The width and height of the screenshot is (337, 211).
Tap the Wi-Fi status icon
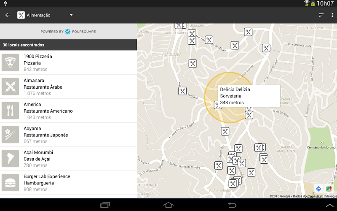click(307, 3)
